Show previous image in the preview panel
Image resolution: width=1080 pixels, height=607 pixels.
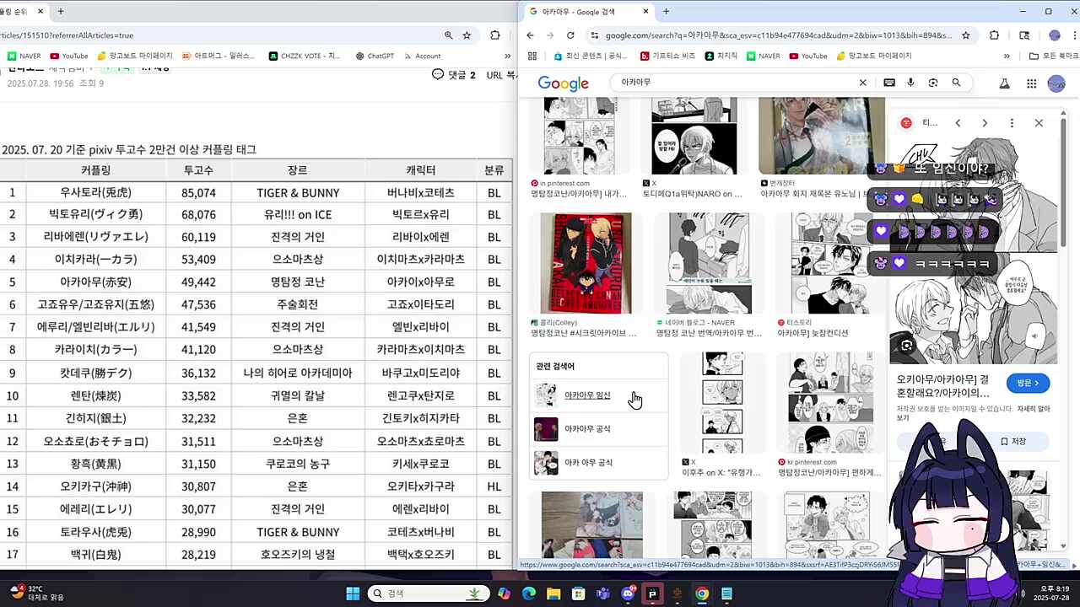coord(958,123)
